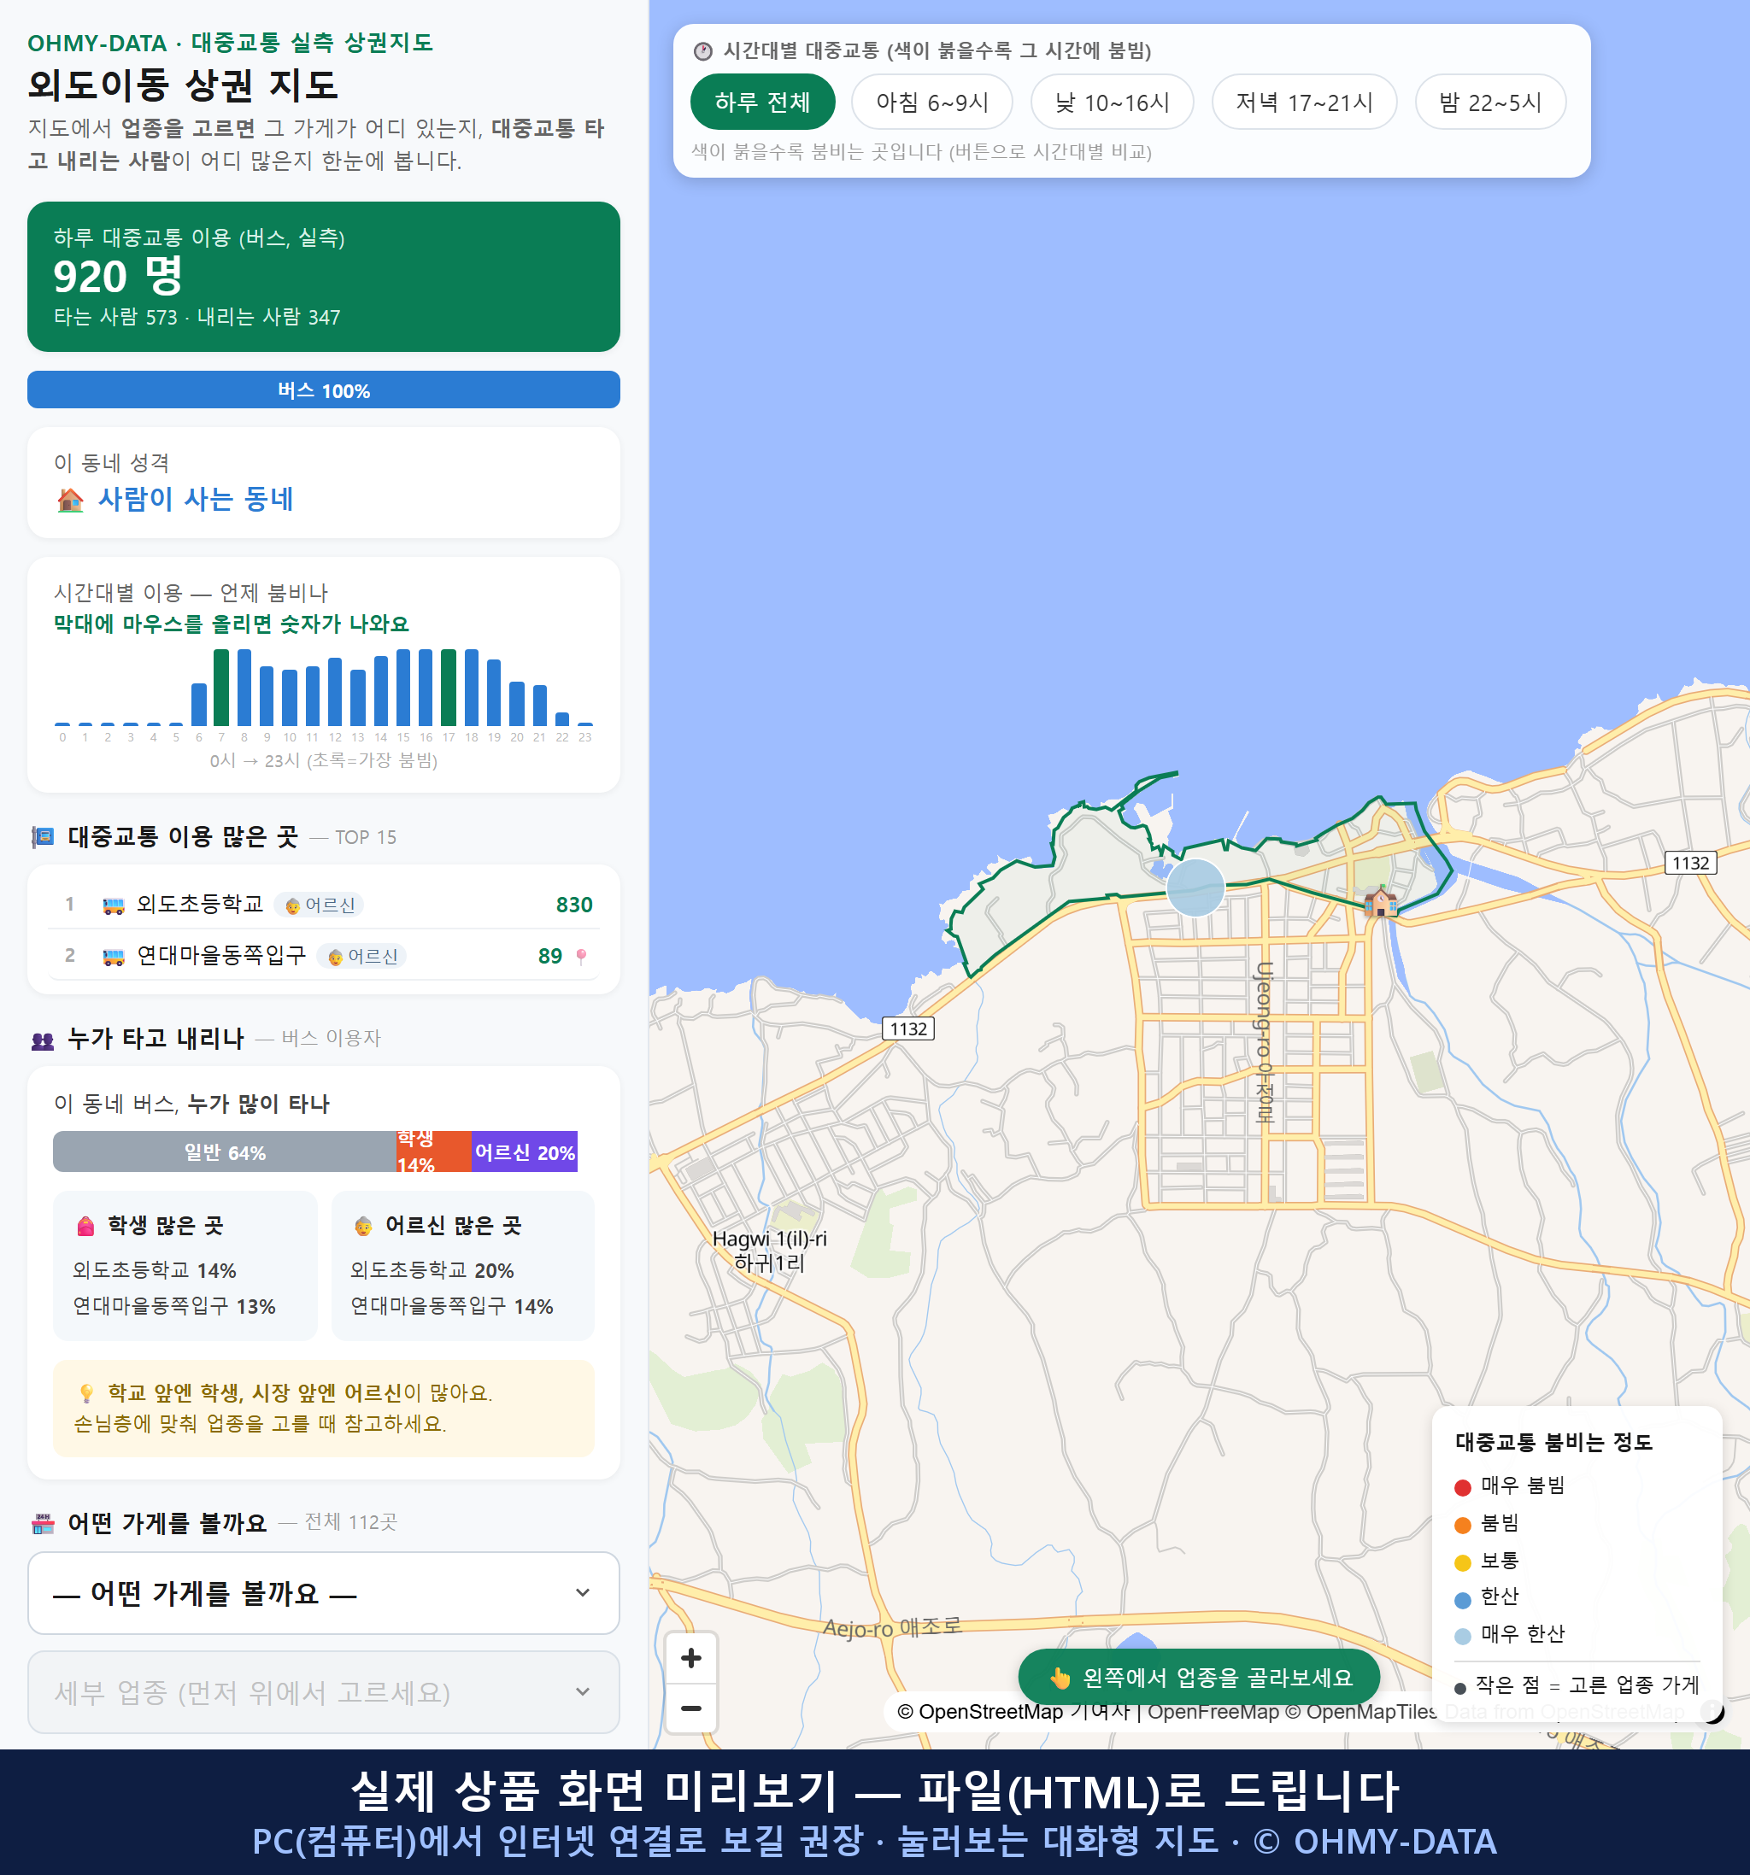Screen dimensions: 1750x1875
Task: Click the OpenStreetMap attribution link
Action: (991, 1712)
